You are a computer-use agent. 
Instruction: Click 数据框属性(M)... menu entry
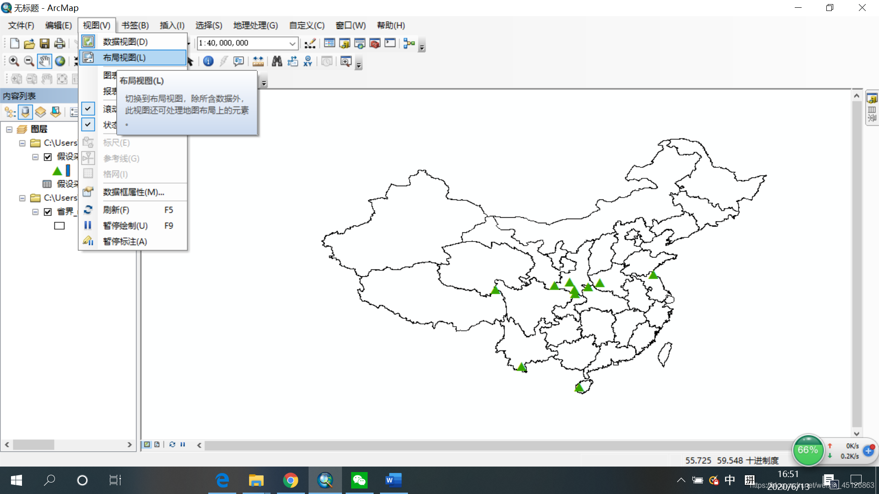click(133, 192)
